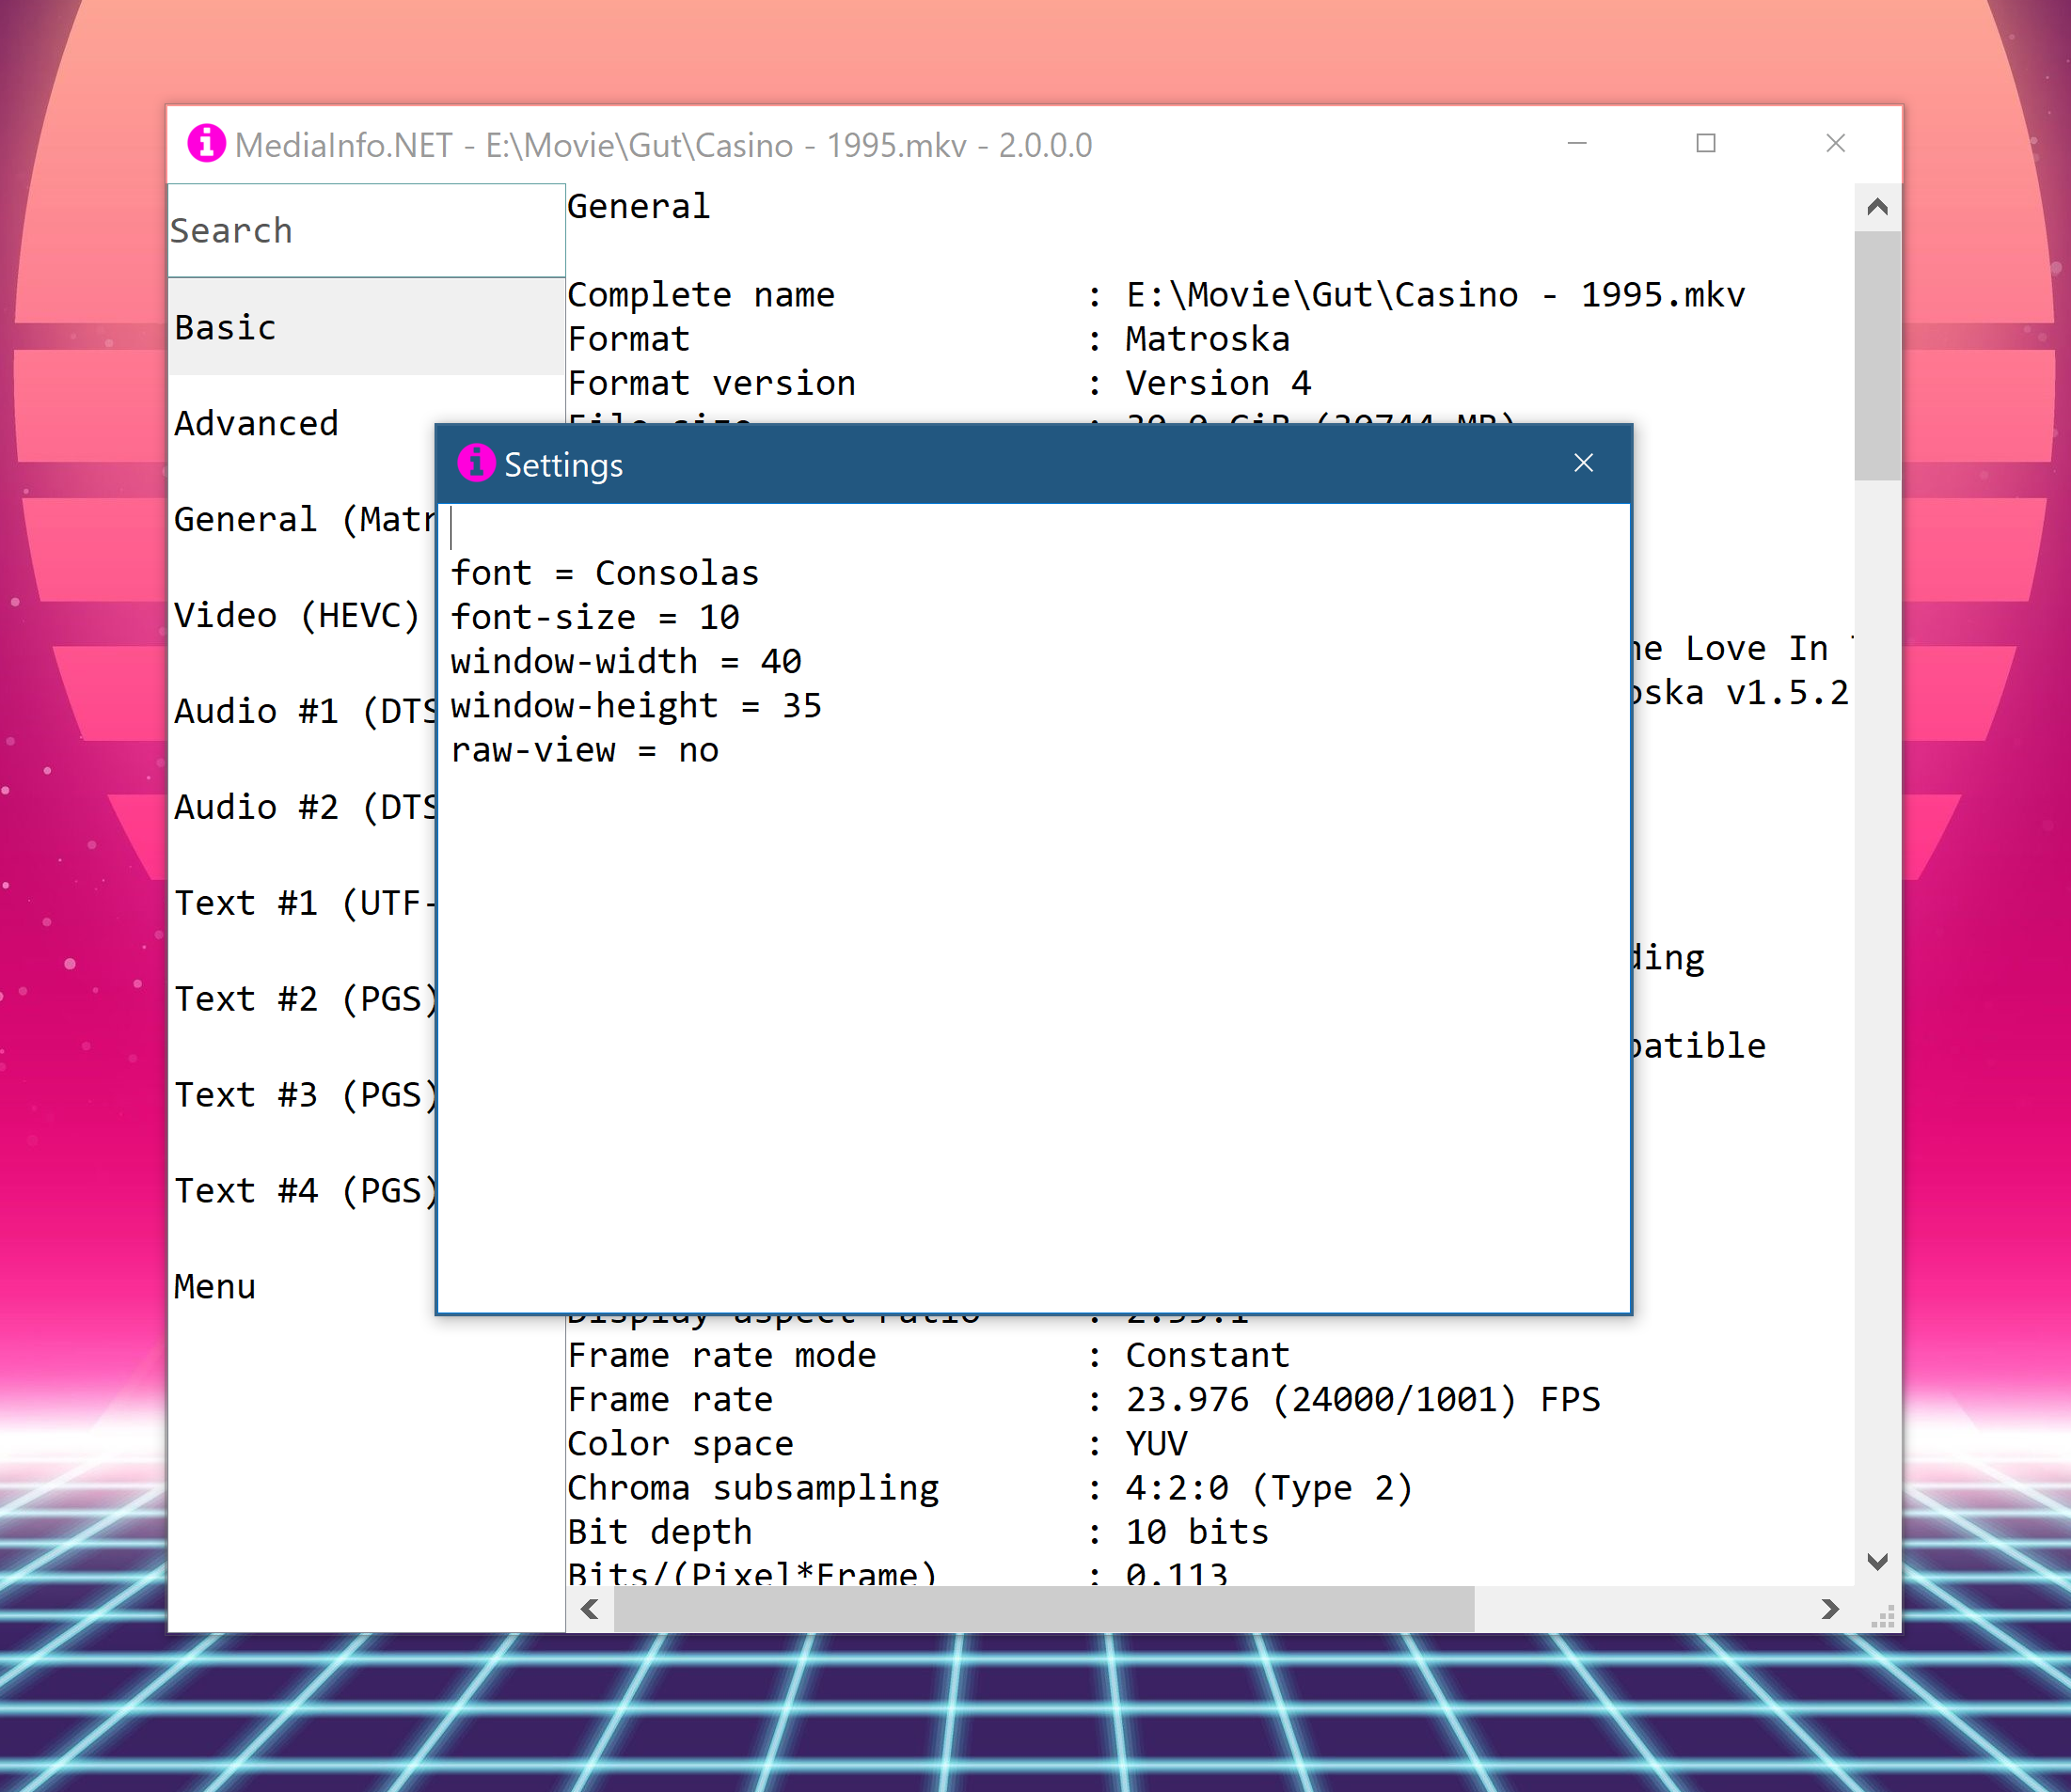Click the vertical scrollbar thumb
This screenshot has height=1792, width=2071.
(x=1877, y=355)
